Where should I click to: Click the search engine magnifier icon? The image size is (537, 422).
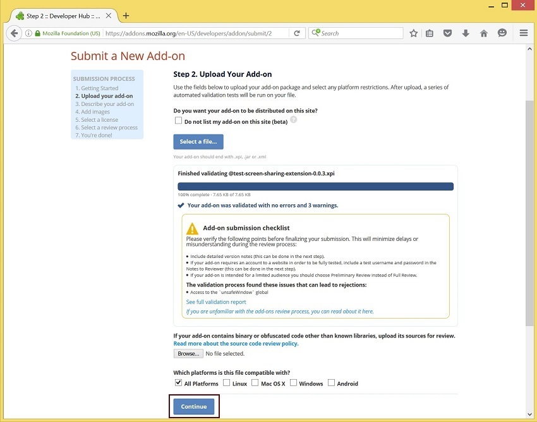coord(315,33)
